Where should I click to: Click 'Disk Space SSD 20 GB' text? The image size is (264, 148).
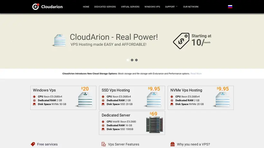tap(119, 104)
